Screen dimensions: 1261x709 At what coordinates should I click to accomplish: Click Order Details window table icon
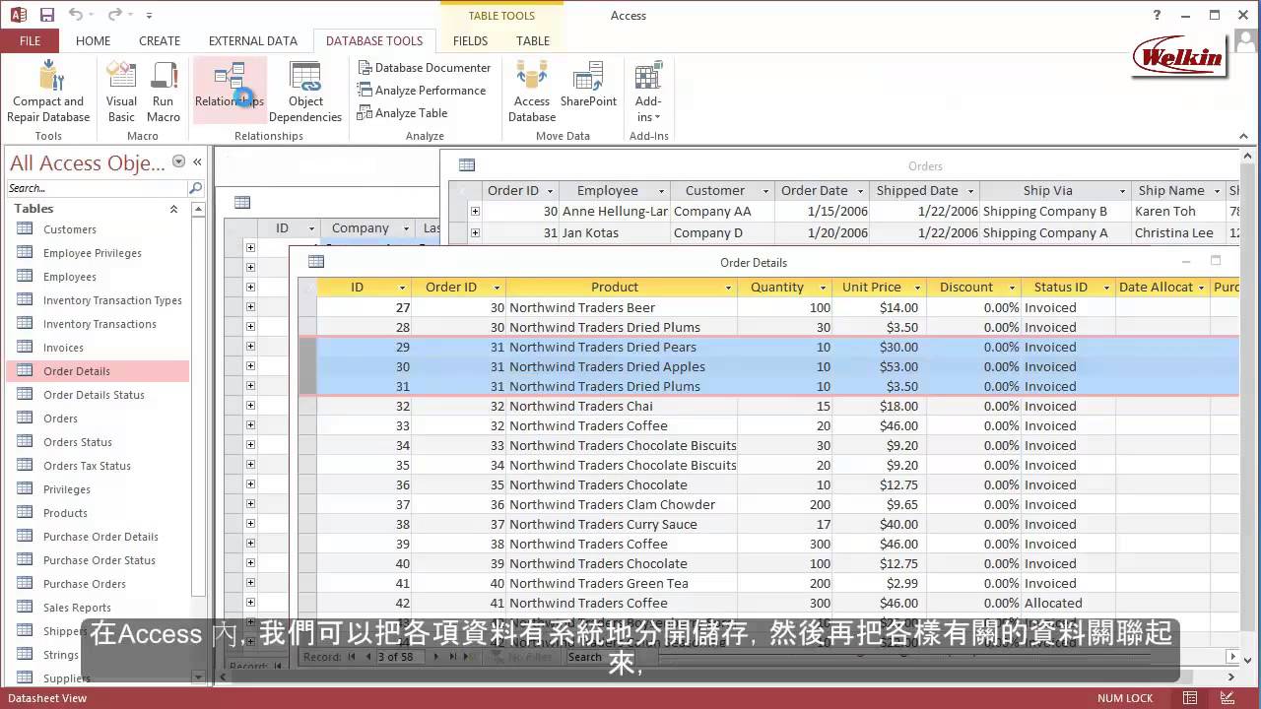(316, 262)
